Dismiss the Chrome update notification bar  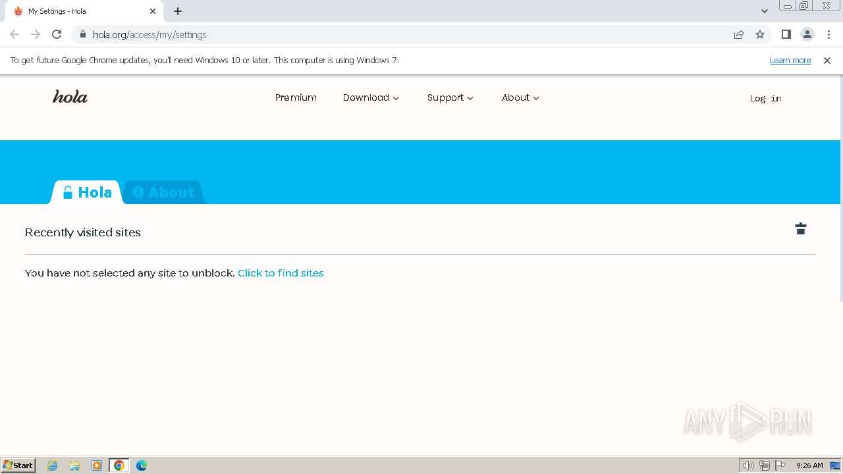[x=827, y=60]
